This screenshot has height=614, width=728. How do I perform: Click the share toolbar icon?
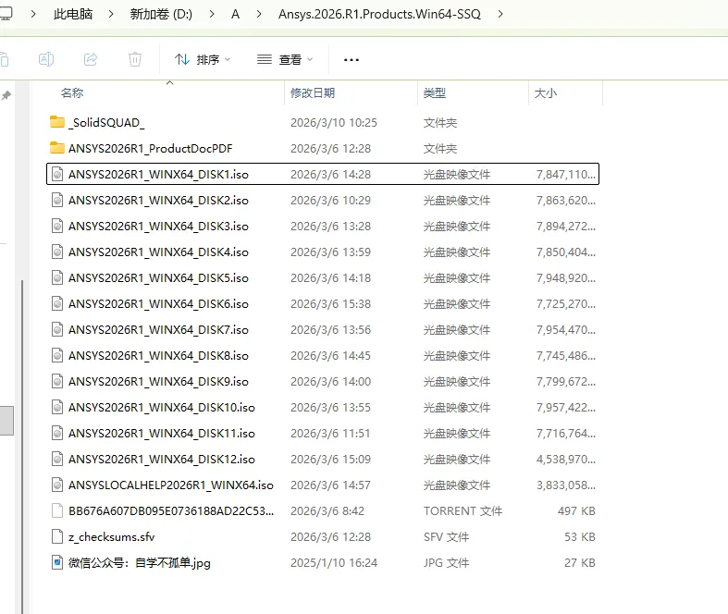91,59
